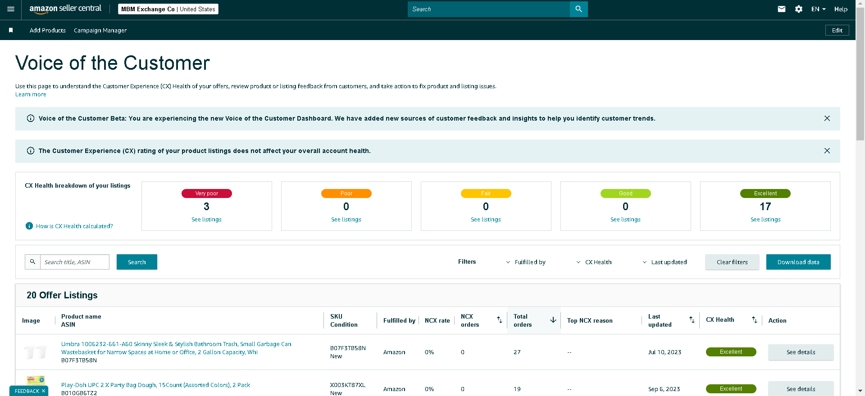Click the Product name ASIN column header

[81, 320]
